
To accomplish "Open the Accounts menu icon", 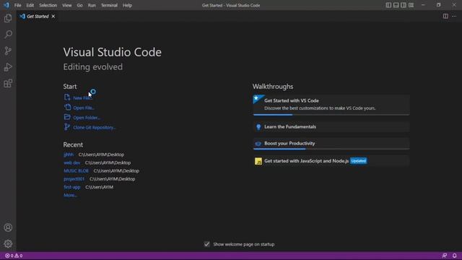I will point(8,227).
